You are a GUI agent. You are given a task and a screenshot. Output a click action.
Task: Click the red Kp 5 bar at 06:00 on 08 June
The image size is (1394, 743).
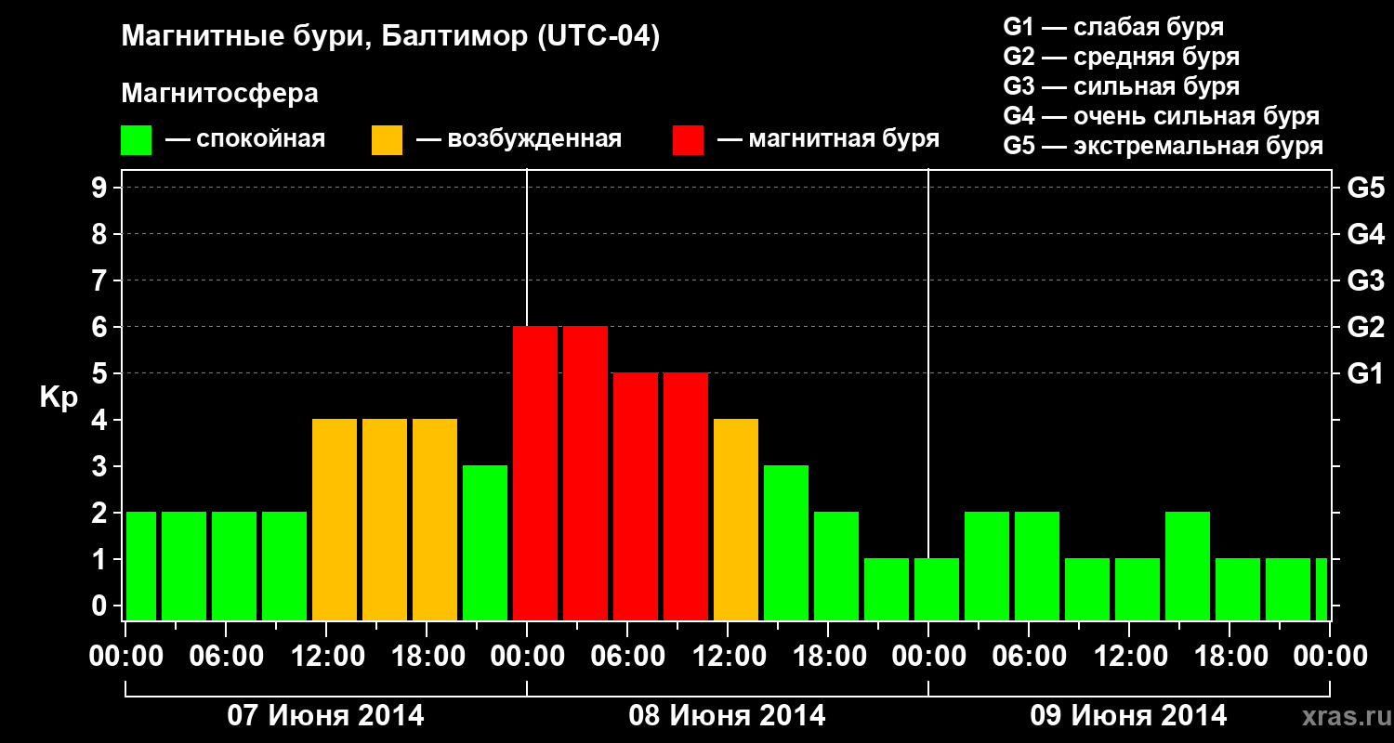(636, 497)
